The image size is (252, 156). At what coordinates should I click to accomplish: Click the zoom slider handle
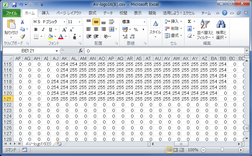click(222, 150)
